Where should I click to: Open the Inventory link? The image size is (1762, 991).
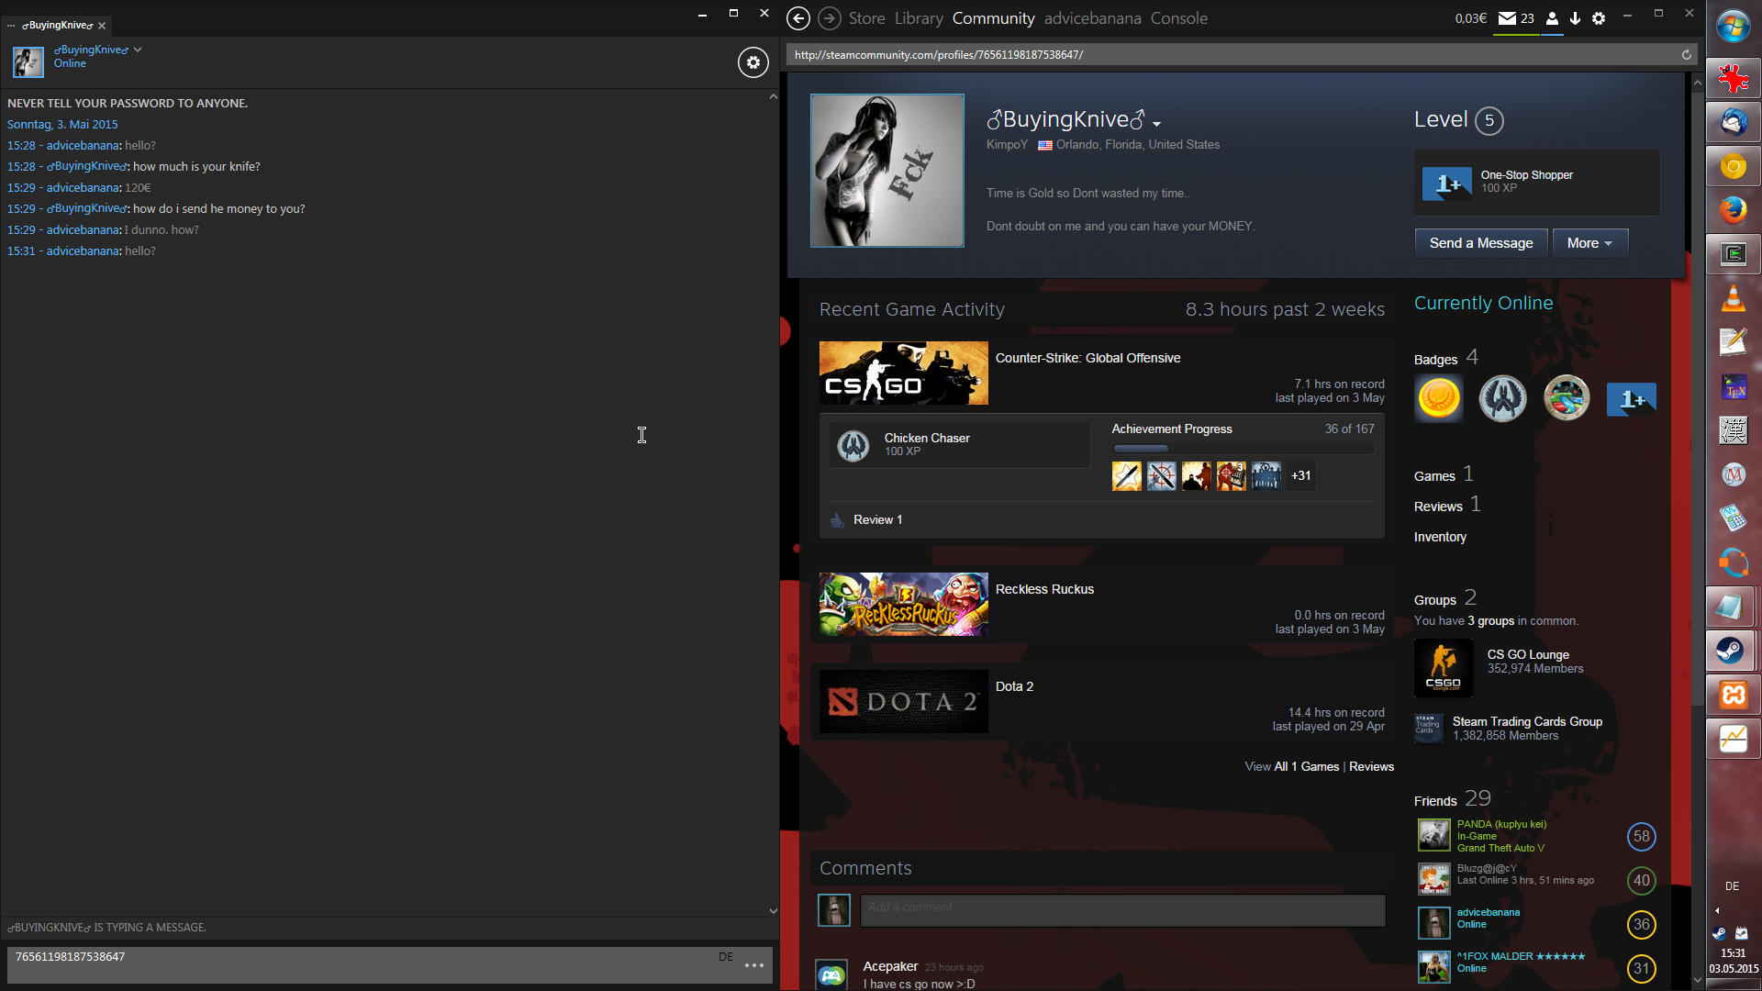pyautogui.click(x=1440, y=537)
